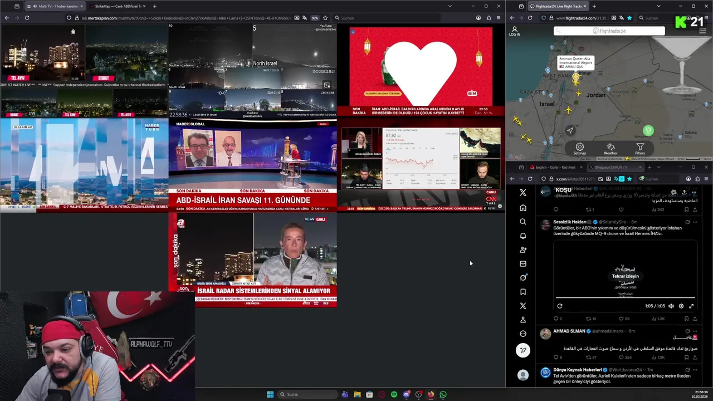Select the Multi TV tab
The width and height of the screenshot is (713, 401).
pyautogui.click(x=55, y=6)
